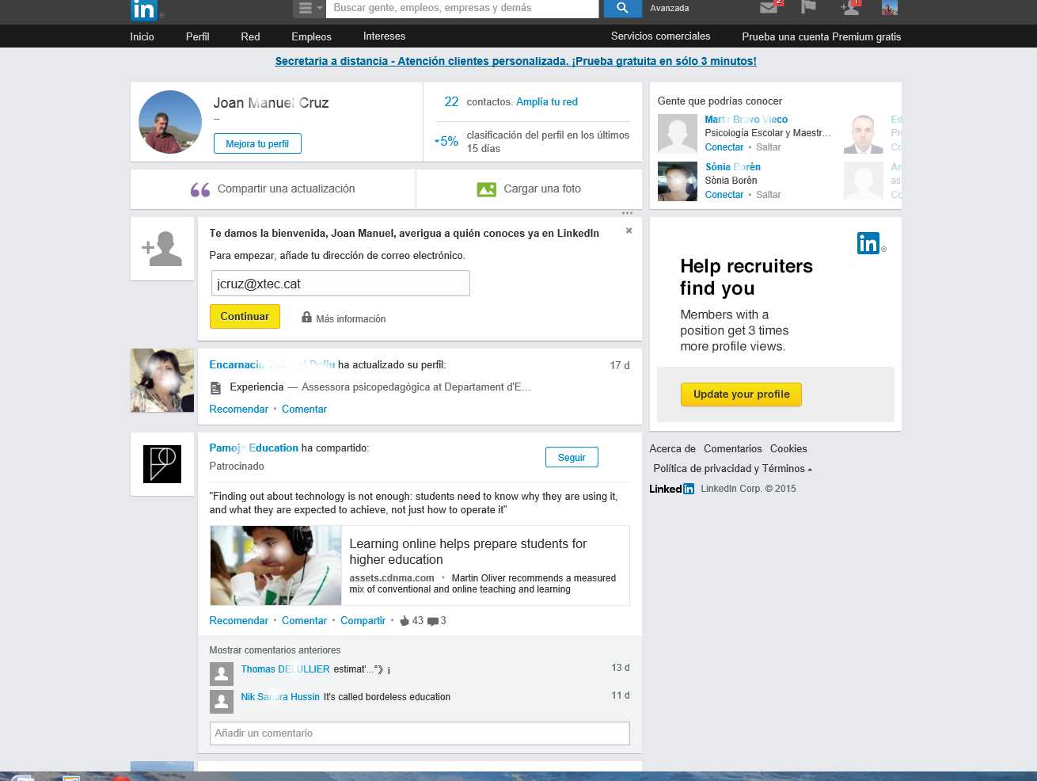Click Mostrar comentarios anteriores
Viewport: 1037px width, 781px height.
click(275, 650)
